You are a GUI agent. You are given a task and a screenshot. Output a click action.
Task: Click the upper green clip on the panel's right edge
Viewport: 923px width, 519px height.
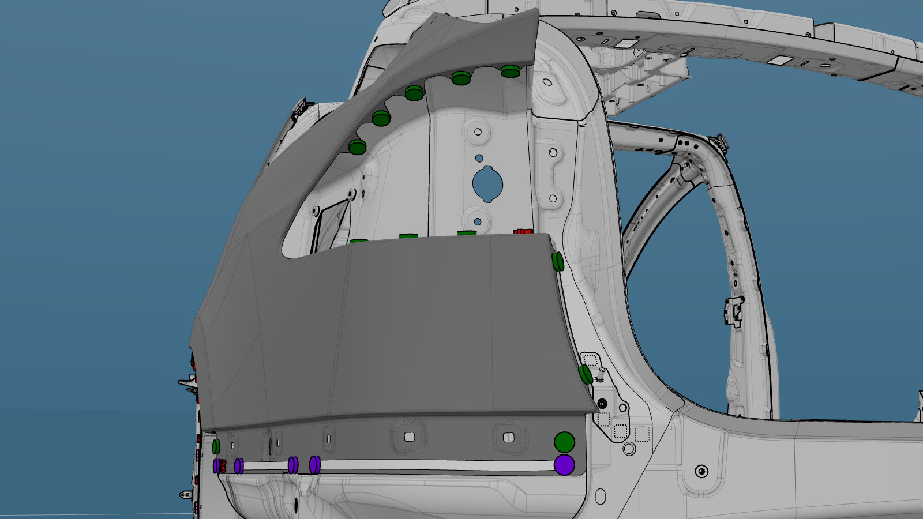tap(558, 261)
